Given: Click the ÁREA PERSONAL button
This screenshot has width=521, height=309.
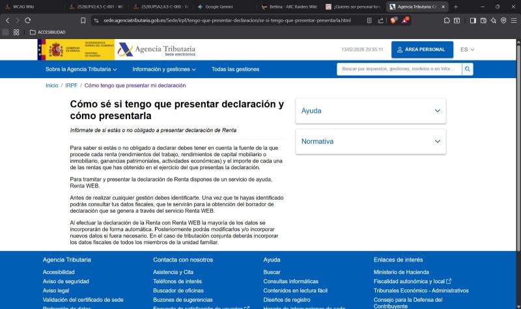Looking at the screenshot, I should point(422,49).
